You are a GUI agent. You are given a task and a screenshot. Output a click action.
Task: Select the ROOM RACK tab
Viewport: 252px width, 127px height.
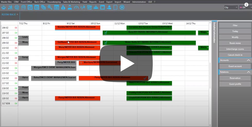pos(9,14)
